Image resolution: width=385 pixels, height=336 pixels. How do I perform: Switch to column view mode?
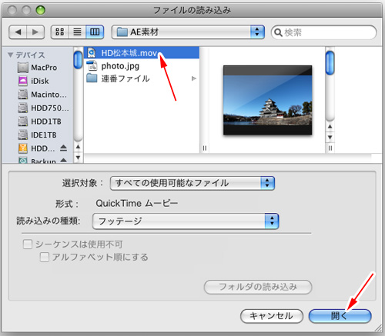pyautogui.click(x=95, y=32)
